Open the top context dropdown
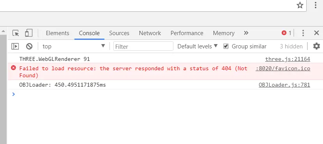This screenshot has height=144, width=323. 74,46
